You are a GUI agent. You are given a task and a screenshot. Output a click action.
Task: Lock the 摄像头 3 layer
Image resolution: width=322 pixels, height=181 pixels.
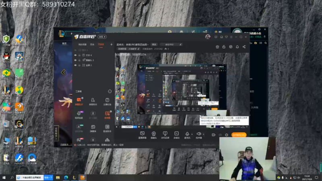79,60
